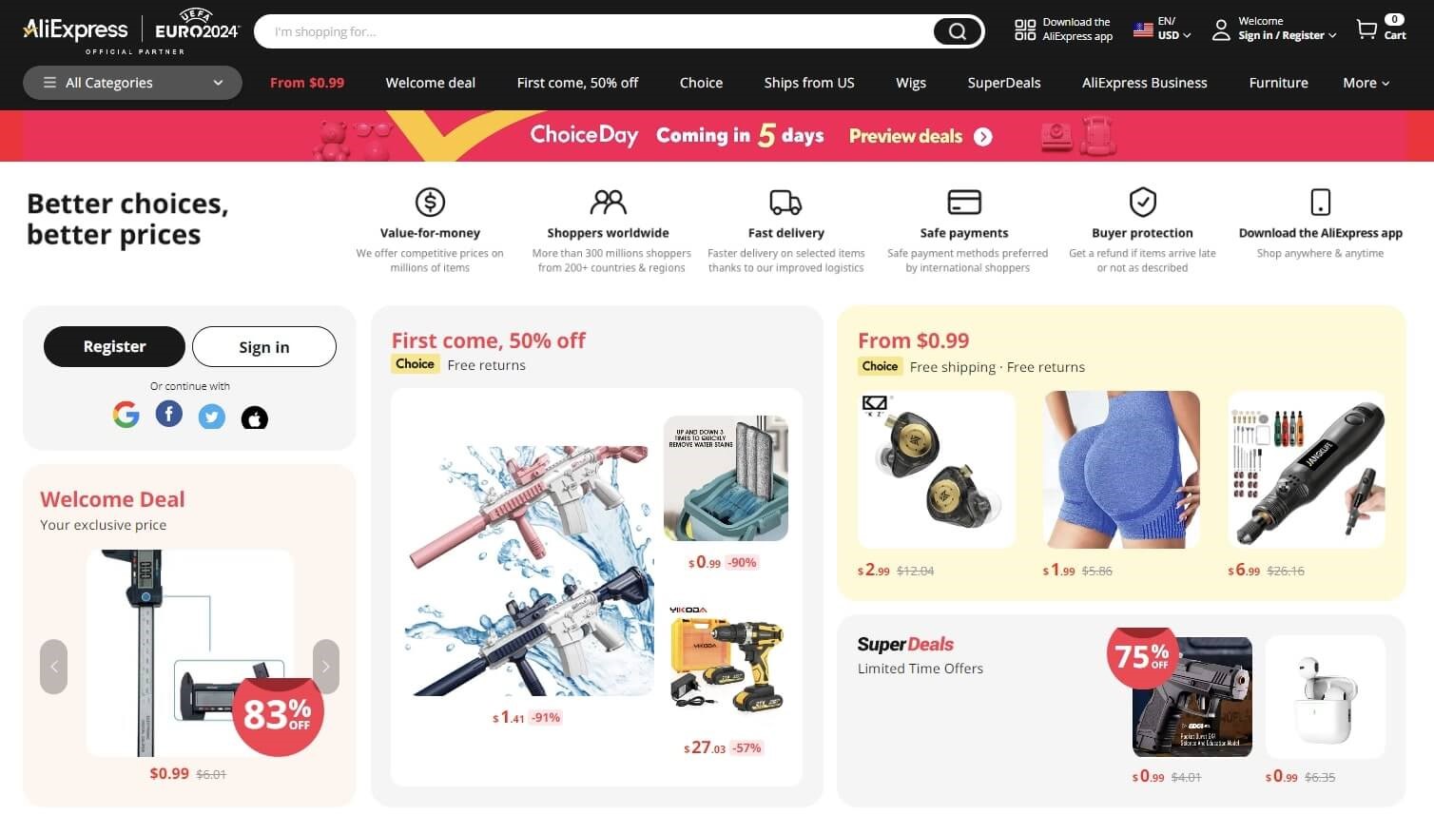Open the shopping cart icon

coord(1366,29)
